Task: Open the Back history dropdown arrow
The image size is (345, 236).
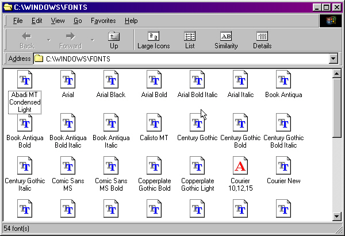Action: click(x=49, y=40)
